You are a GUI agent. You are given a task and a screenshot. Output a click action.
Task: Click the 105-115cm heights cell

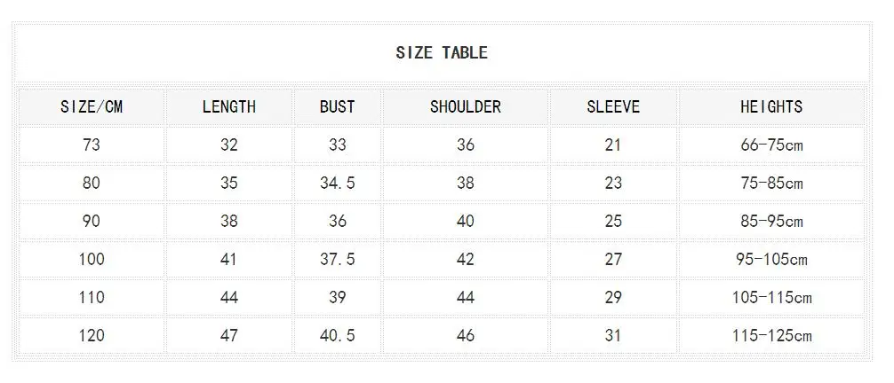coord(771,297)
